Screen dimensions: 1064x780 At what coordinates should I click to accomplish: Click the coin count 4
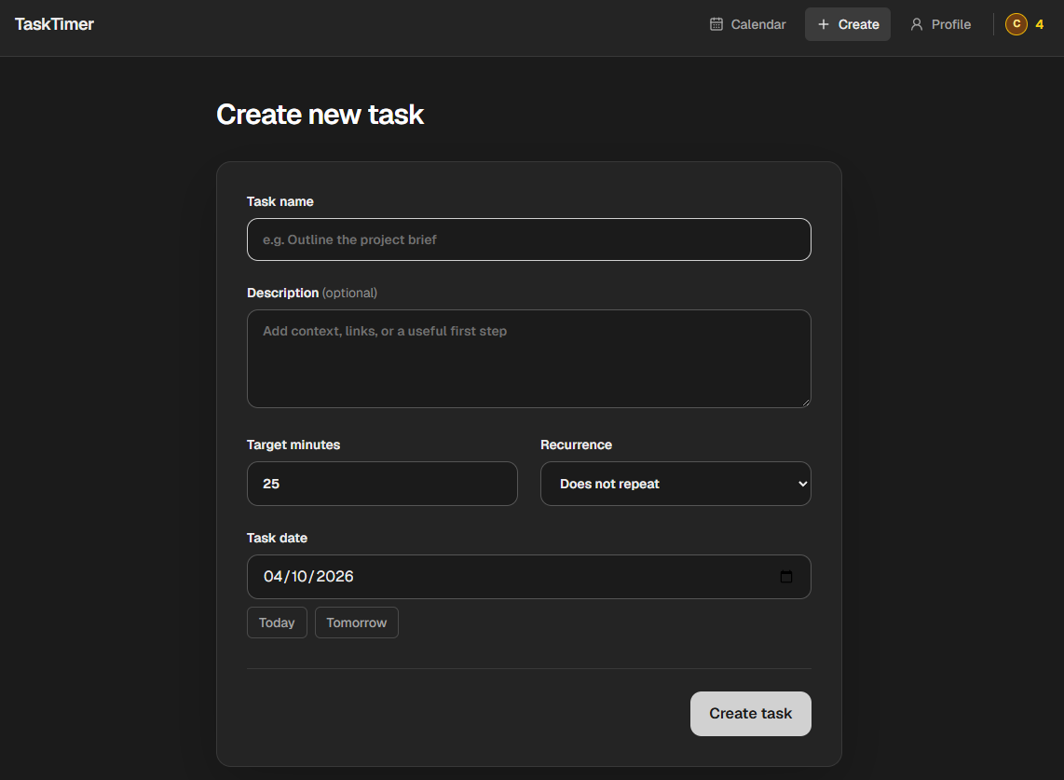(x=1039, y=24)
